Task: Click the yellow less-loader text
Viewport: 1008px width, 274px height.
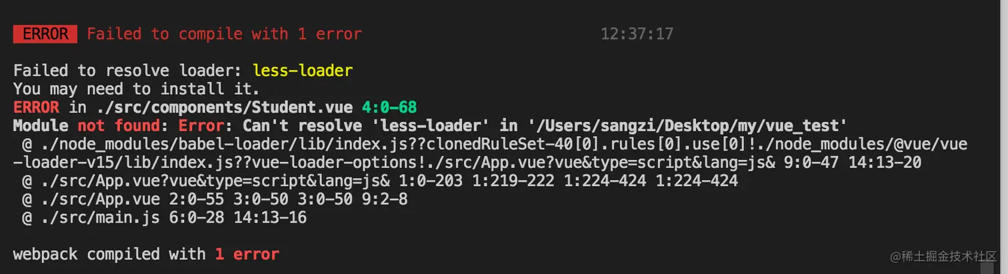Action: [303, 70]
